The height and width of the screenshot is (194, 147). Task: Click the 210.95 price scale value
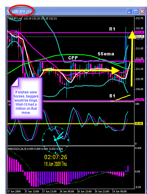pos(140,79)
